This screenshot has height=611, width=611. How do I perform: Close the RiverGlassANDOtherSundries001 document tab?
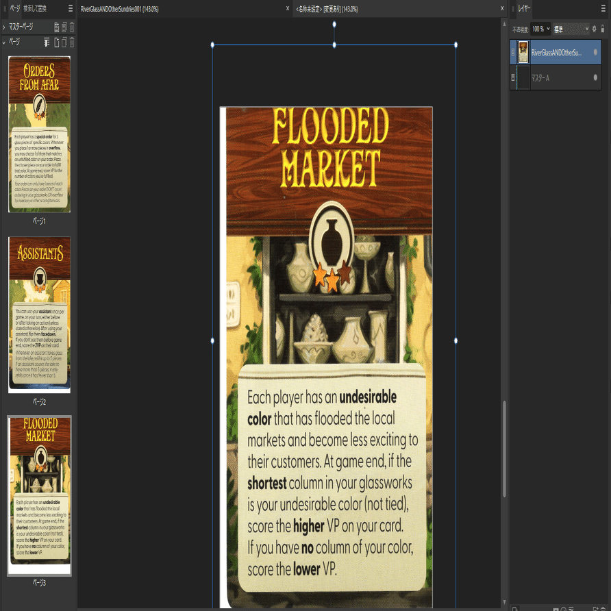coord(288,8)
